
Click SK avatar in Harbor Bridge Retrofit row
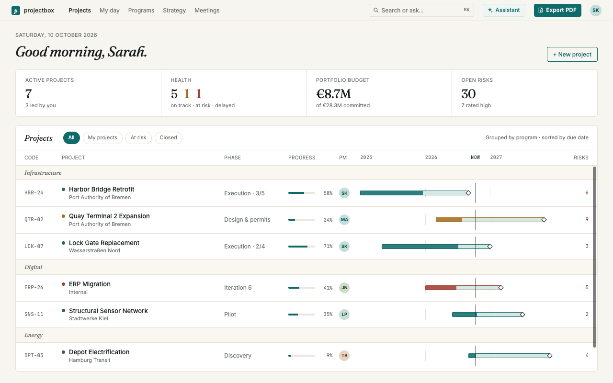coord(344,193)
